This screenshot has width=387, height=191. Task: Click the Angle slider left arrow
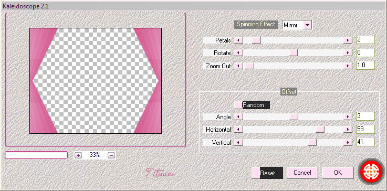tap(238, 116)
